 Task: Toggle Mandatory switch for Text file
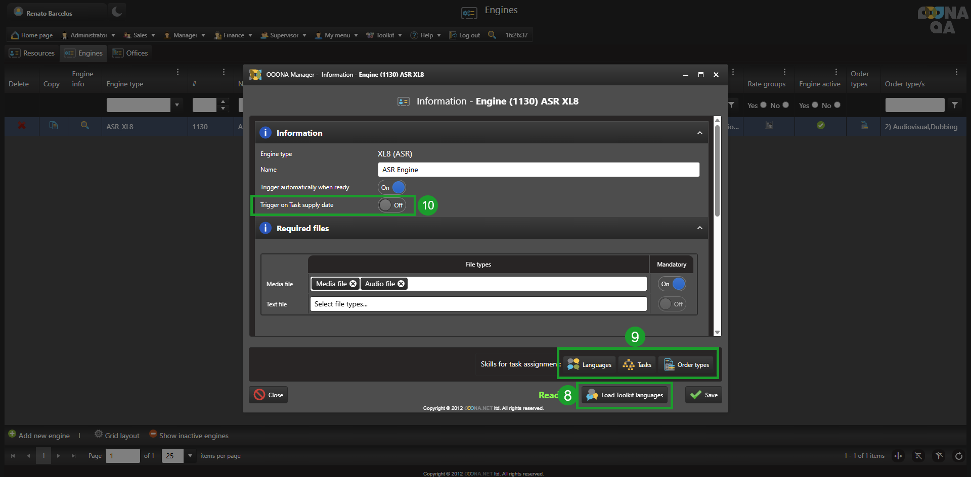pos(672,304)
